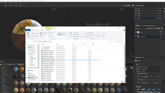Click the shelf folder icon in Shelf toolbar
Image resolution: width=165 pixels, height=93 pixels.
[x=1, y=64]
